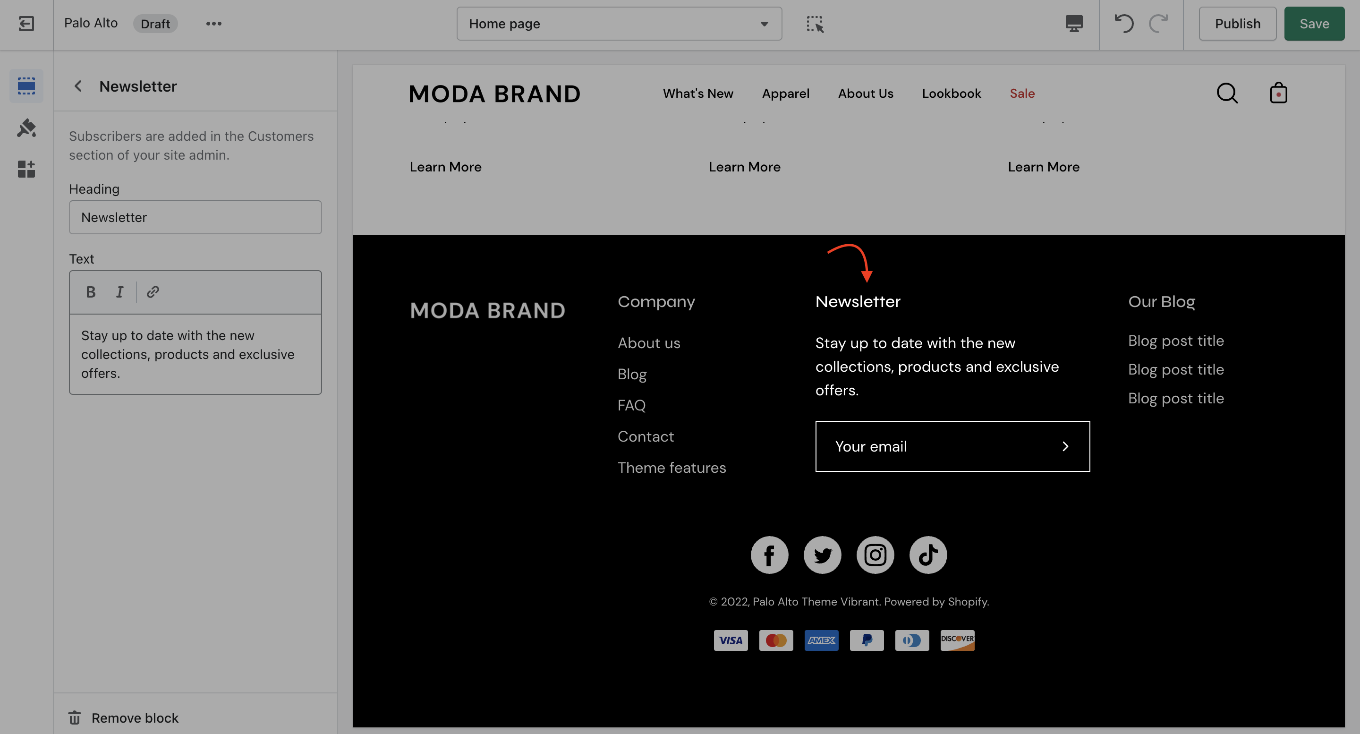1360x734 pixels.
Task: Open Theme settings paintbrush icon
Action: tap(26, 128)
